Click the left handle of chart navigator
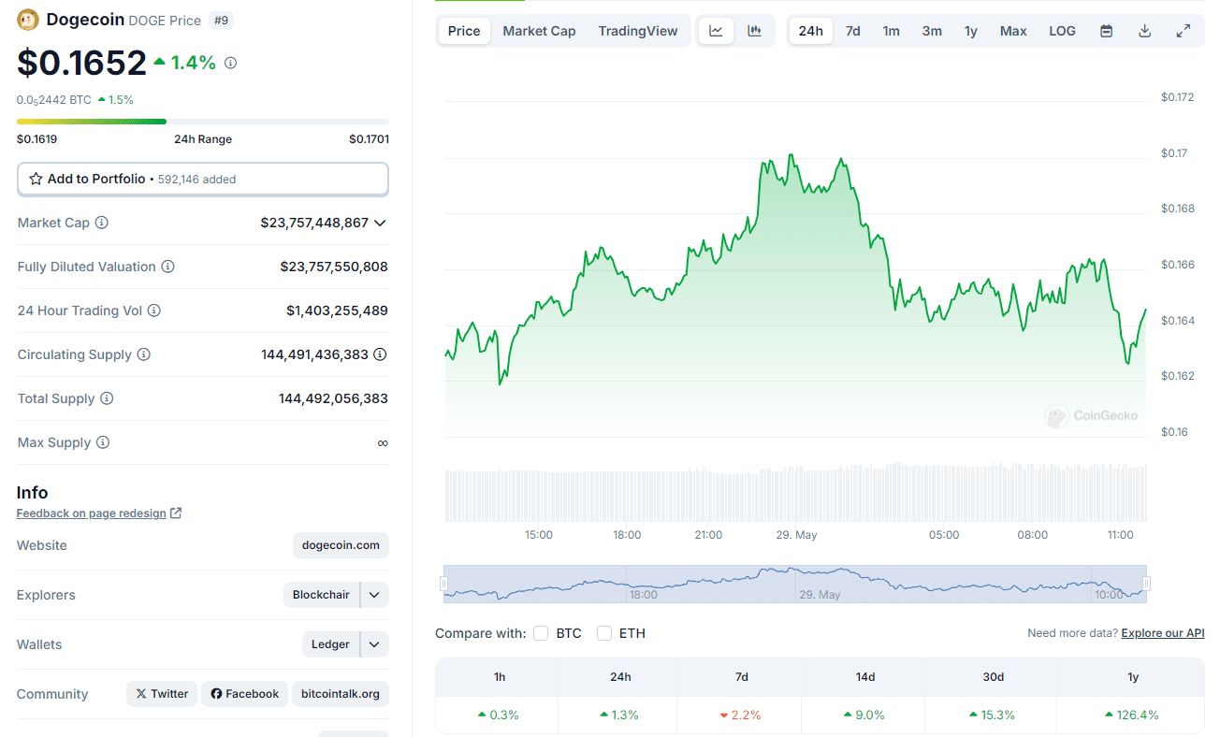This screenshot has width=1220, height=737. [444, 584]
